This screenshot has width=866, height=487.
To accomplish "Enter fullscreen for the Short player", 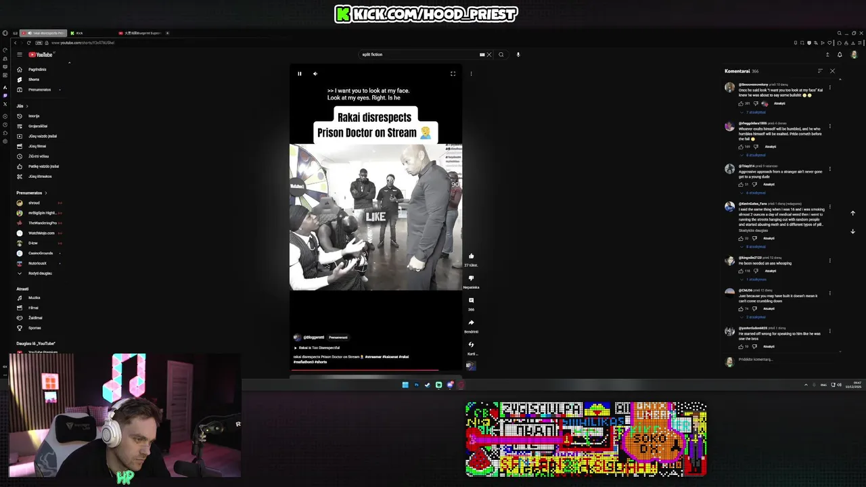I will [453, 74].
